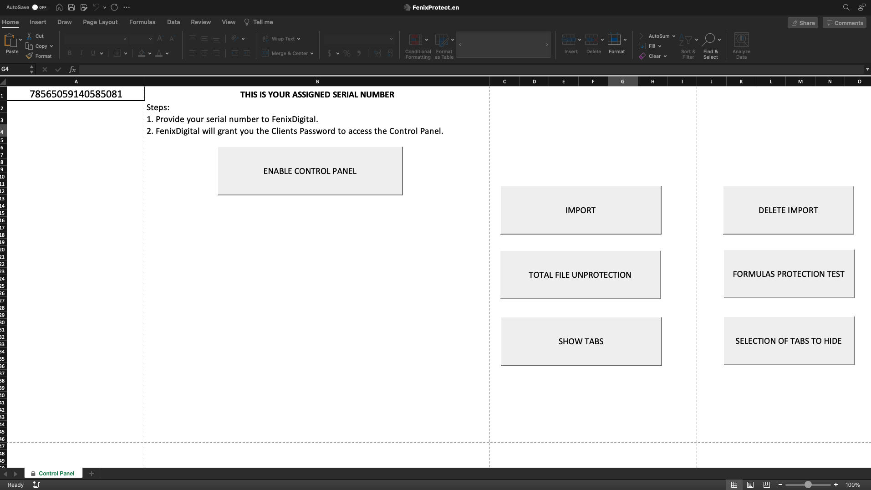Image resolution: width=871 pixels, height=490 pixels.
Task: Click the Format cells icon
Action: (x=614, y=40)
